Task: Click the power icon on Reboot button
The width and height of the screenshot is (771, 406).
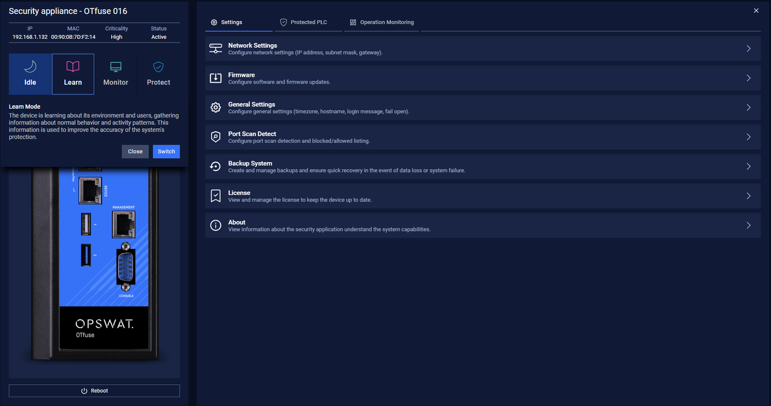Action: click(84, 390)
